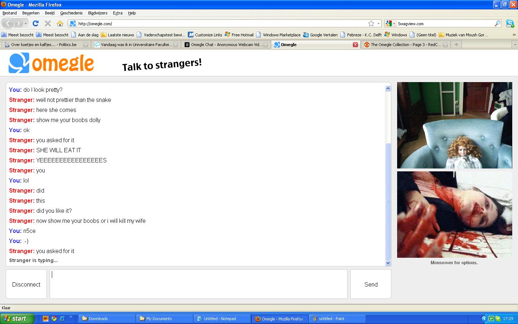The image size is (518, 324).
Task: Open the URL history dropdown arrow
Action: (378, 23)
